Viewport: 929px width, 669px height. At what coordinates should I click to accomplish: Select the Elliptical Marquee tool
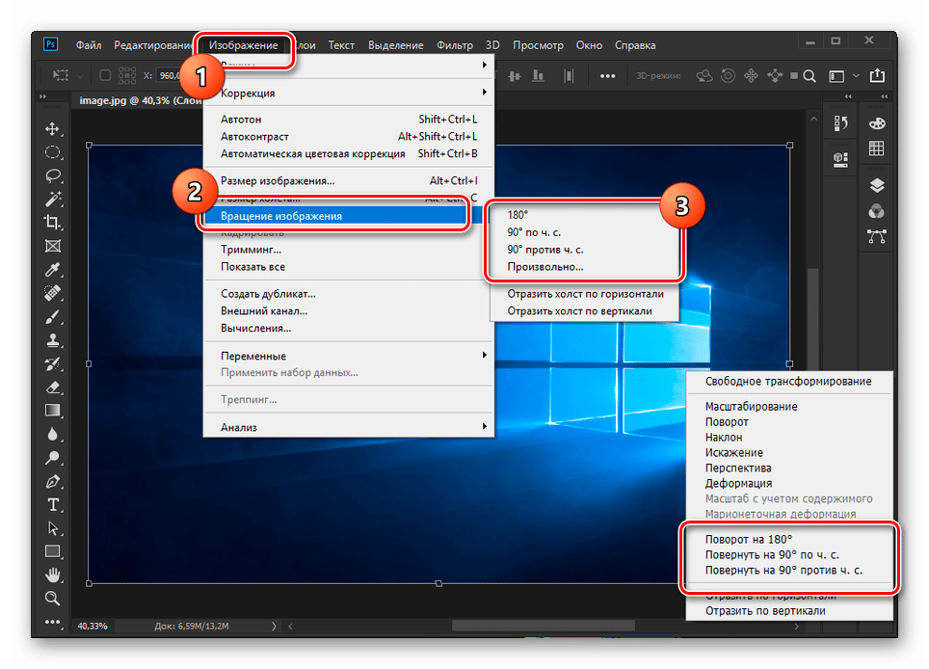[53, 152]
